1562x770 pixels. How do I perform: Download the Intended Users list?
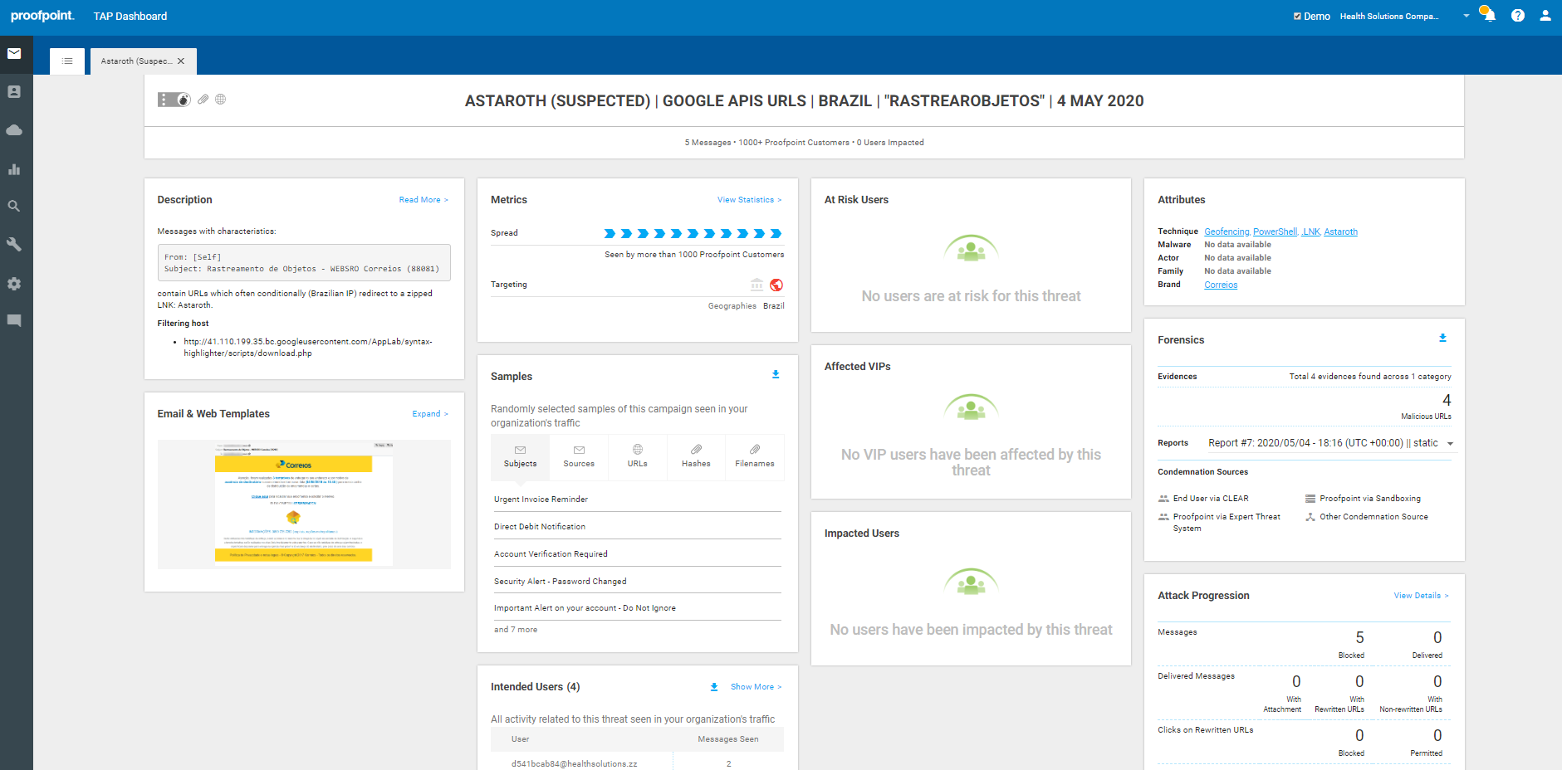[x=714, y=687]
